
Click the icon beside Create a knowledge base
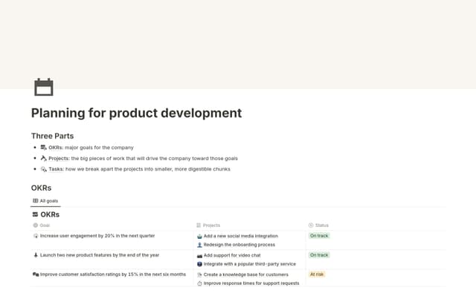click(199, 274)
